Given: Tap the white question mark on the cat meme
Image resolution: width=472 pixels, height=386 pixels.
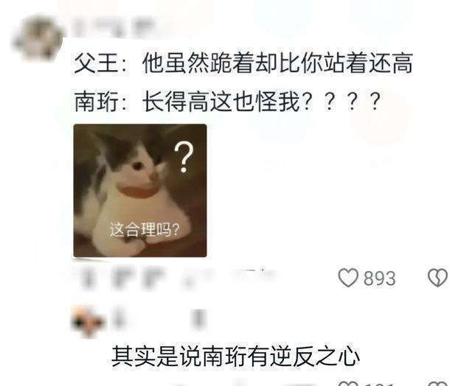Looking at the screenshot, I should click(184, 158).
